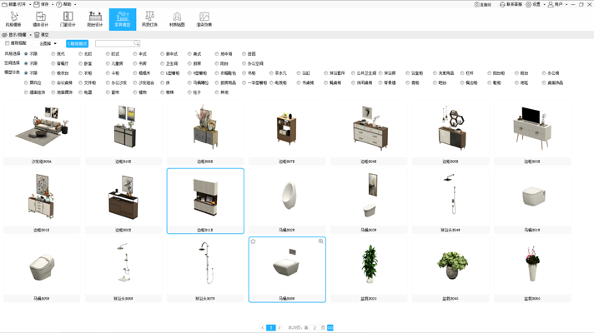Open the 新建/打开 dropdown menu

tap(17, 4)
